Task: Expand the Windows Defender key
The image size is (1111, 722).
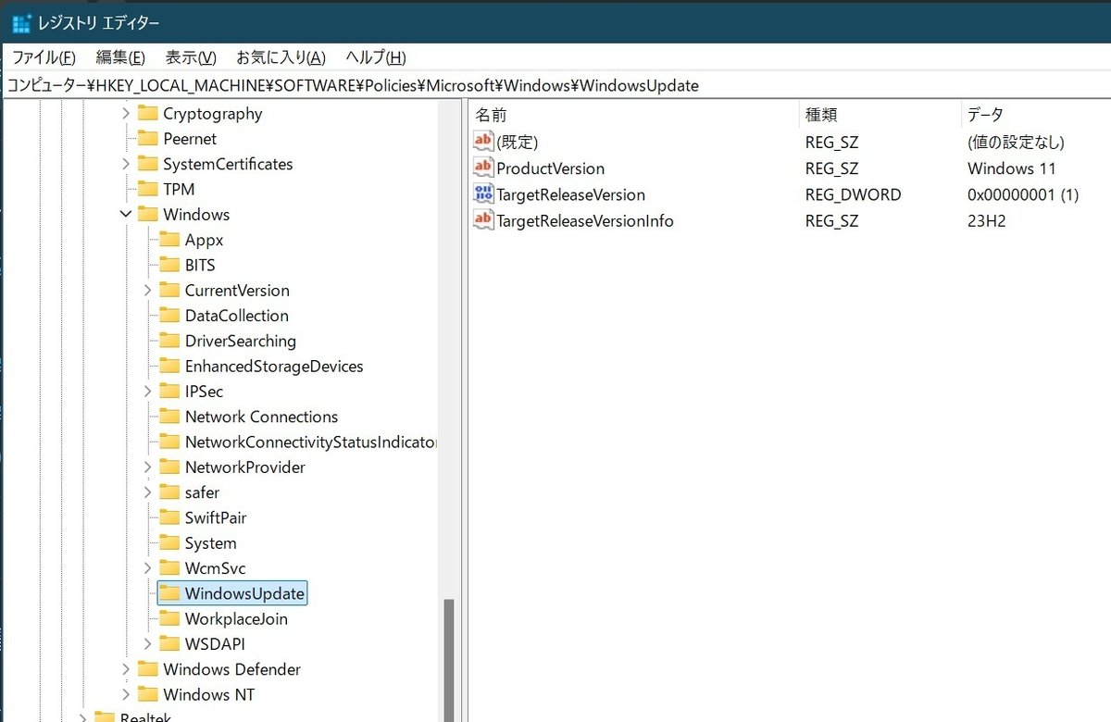Action: (x=127, y=669)
